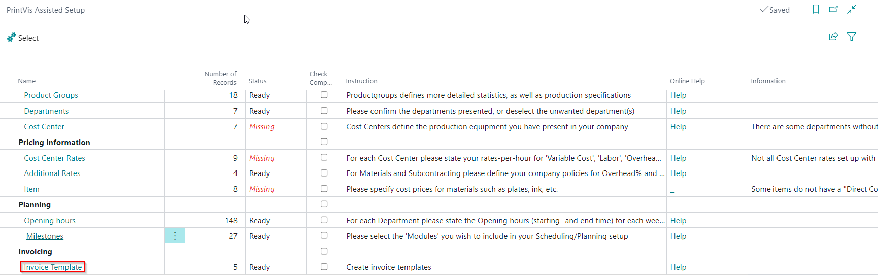Viewport: 878px width, 280px height.
Task: Check the Cost Center completed checkbox
Action: click(324, 126)
